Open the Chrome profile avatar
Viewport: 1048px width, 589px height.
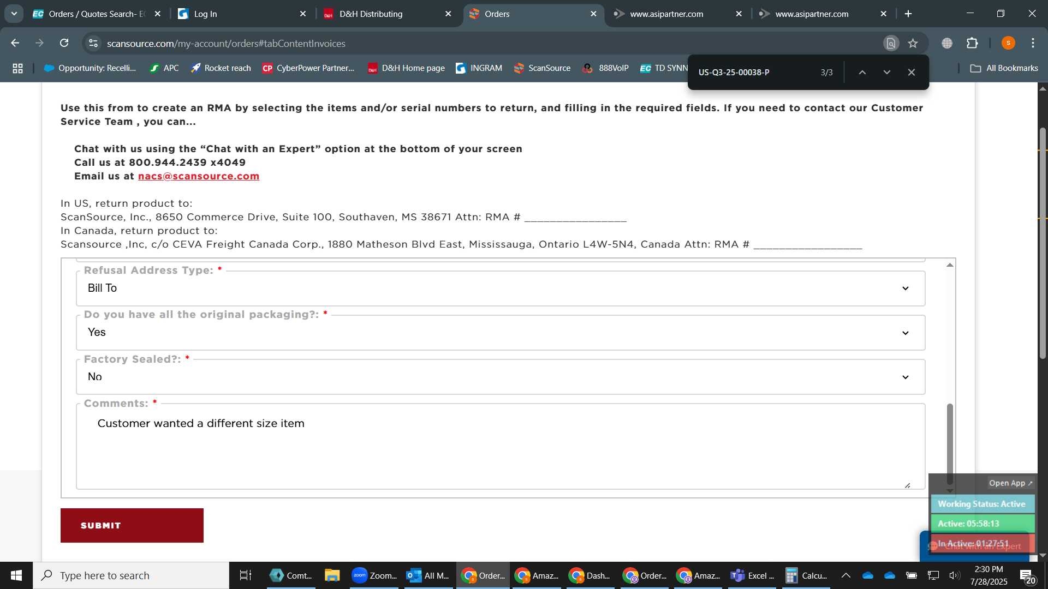click(1008, 43)
